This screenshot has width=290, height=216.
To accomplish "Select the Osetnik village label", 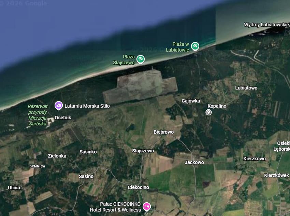I will coord(63,118).
